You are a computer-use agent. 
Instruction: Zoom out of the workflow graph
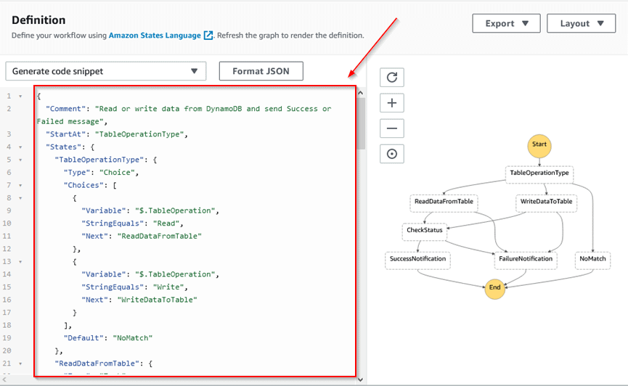(392, 128)
